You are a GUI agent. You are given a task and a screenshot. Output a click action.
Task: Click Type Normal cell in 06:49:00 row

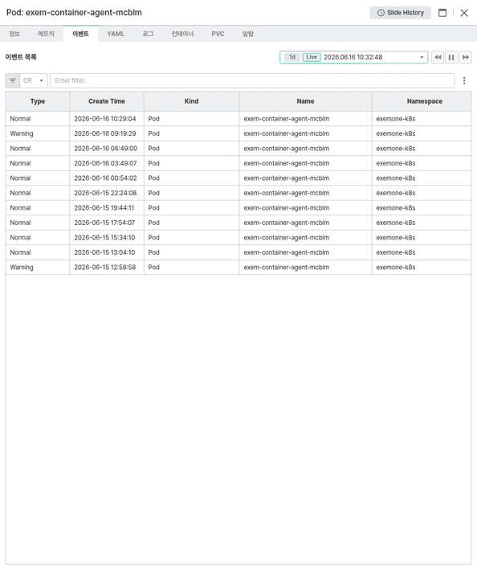coord(38,149)
